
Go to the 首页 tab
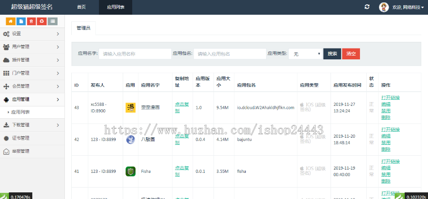(x=81, y=7)
